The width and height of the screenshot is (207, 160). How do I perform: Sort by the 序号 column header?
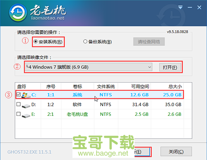click(51, 87)
